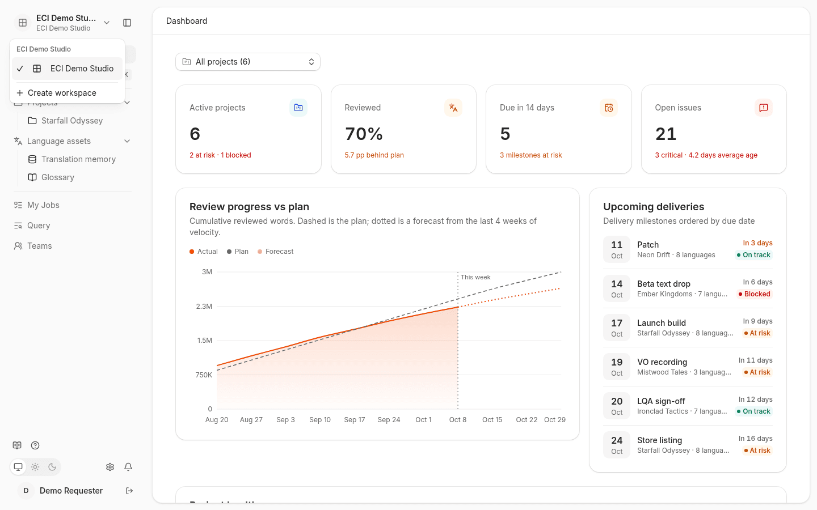The image size is (817, 510).
Task: Open the All projects (6) dropdown
Action: tap(248, 62)
